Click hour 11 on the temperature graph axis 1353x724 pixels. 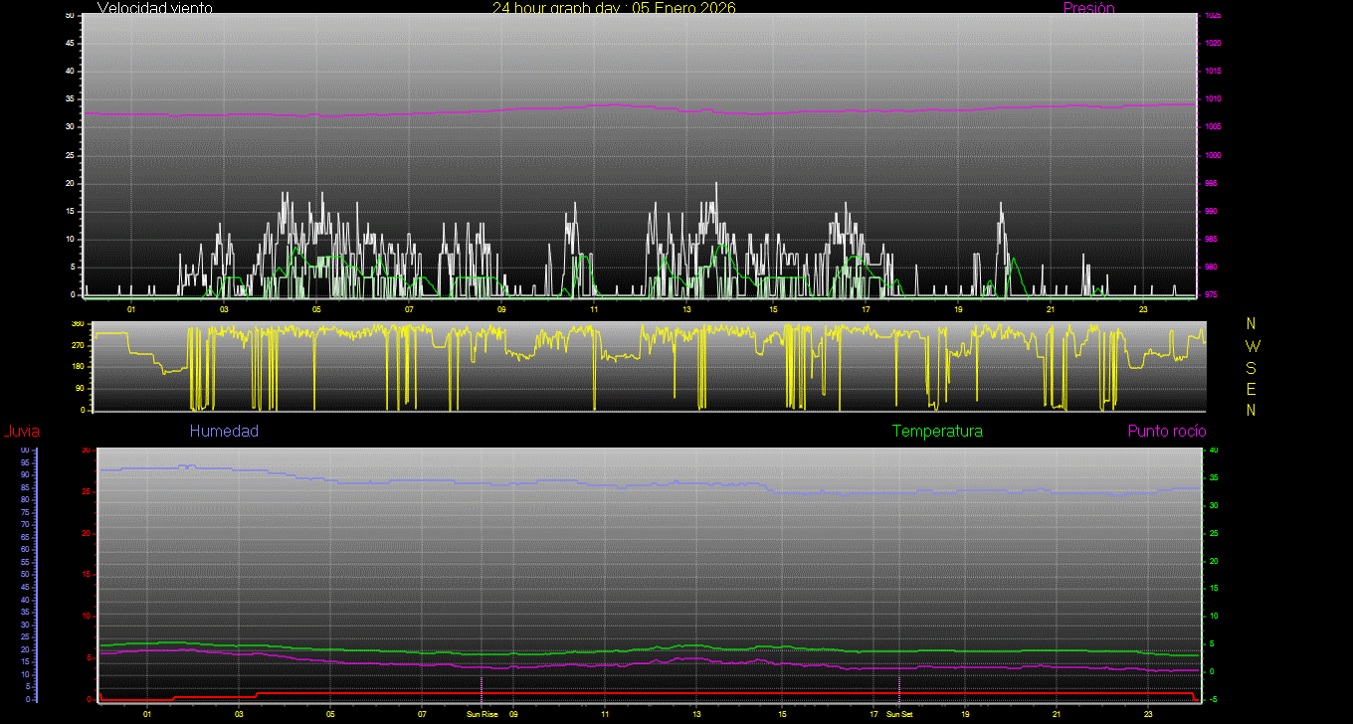[x=605, y=714]
